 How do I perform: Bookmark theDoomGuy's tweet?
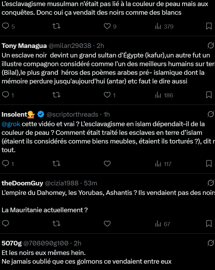(209, 224)
